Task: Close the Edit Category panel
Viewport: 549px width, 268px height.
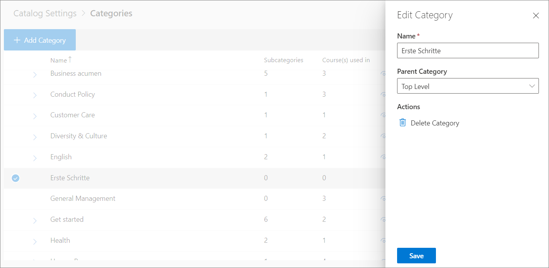Action: coord(536,16)
